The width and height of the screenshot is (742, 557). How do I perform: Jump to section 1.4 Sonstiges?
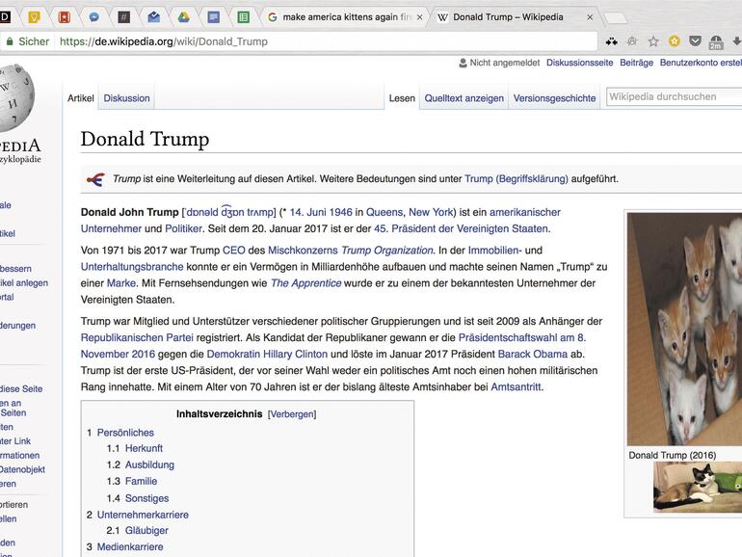(x=146, y=498)
